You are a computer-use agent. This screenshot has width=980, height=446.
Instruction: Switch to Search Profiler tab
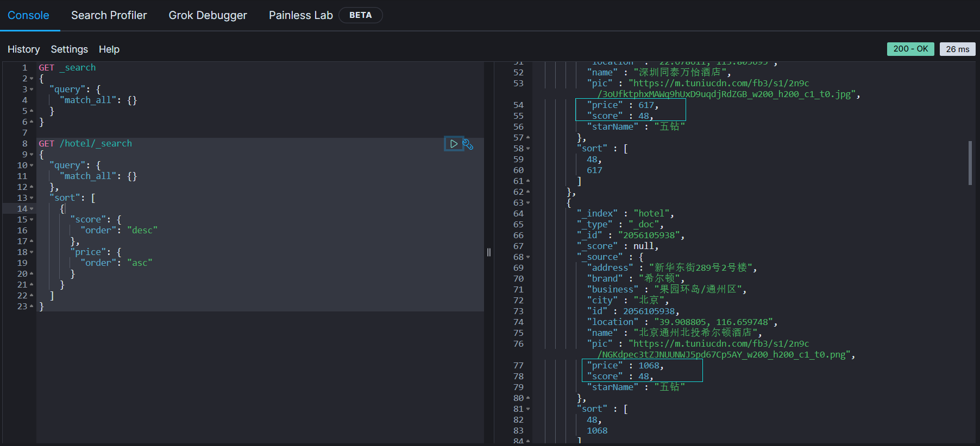click(x=109, y=15)
